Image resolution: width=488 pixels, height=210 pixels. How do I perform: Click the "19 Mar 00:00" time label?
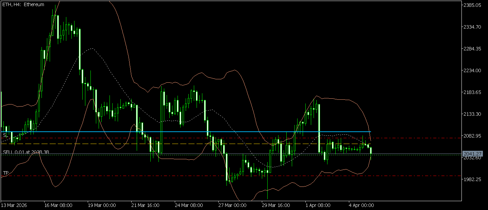[102, 206]
